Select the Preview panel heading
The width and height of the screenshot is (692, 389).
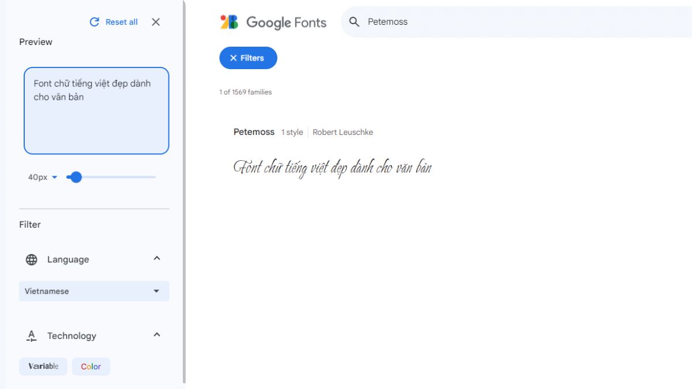click(36, 41)
